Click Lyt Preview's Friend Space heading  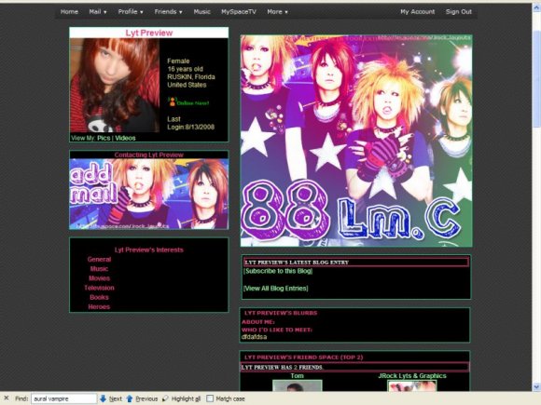[x=304, y=358]
